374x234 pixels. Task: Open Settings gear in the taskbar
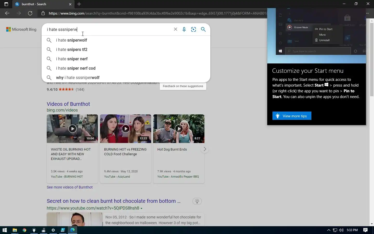tap(53, 230)
